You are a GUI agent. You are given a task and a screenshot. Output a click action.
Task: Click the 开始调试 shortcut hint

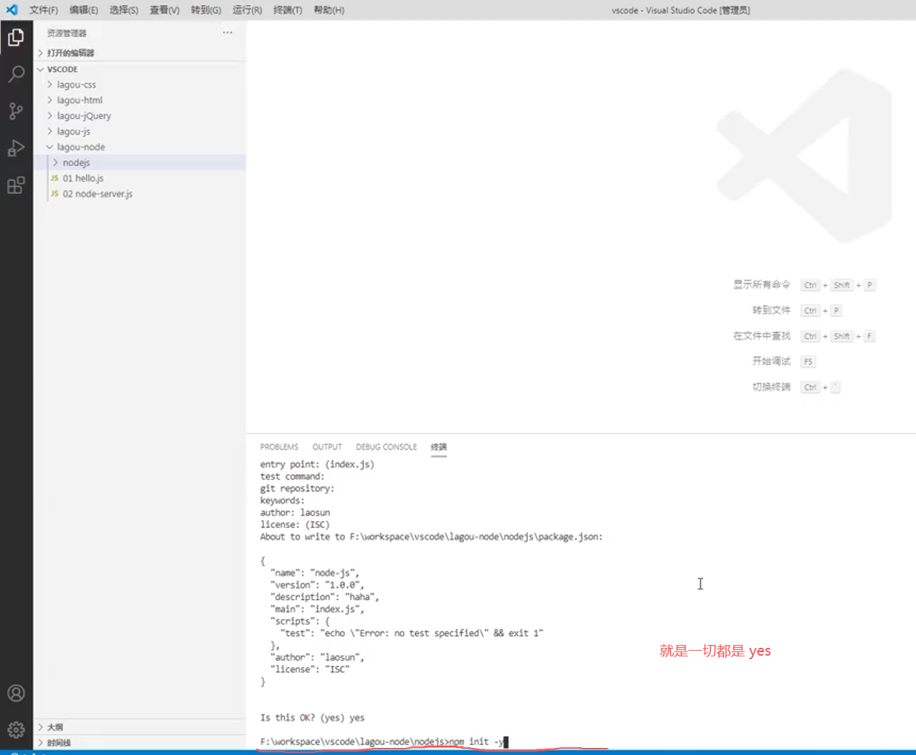click(771, 361)
